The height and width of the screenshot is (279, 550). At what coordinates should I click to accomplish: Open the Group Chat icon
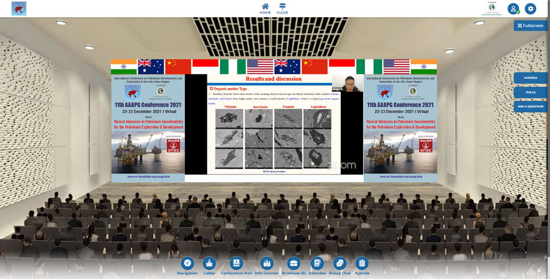[339, 266]
